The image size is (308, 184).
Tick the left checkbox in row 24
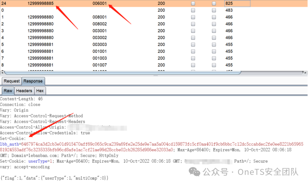click(x=193, y=3)
